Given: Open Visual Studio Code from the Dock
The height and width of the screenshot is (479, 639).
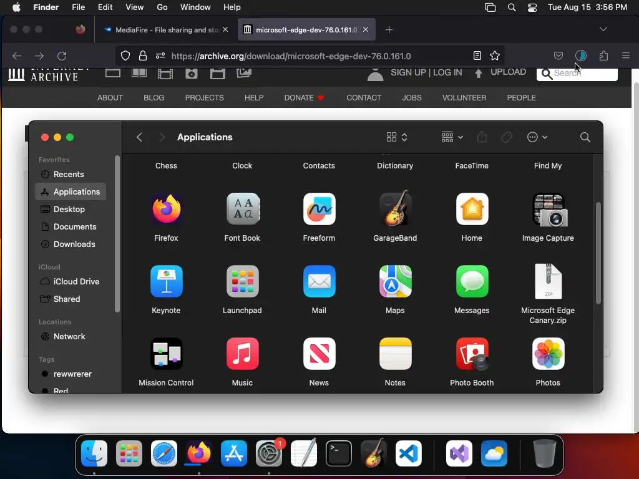Looking at the screenshot, I should coord(409,453).
